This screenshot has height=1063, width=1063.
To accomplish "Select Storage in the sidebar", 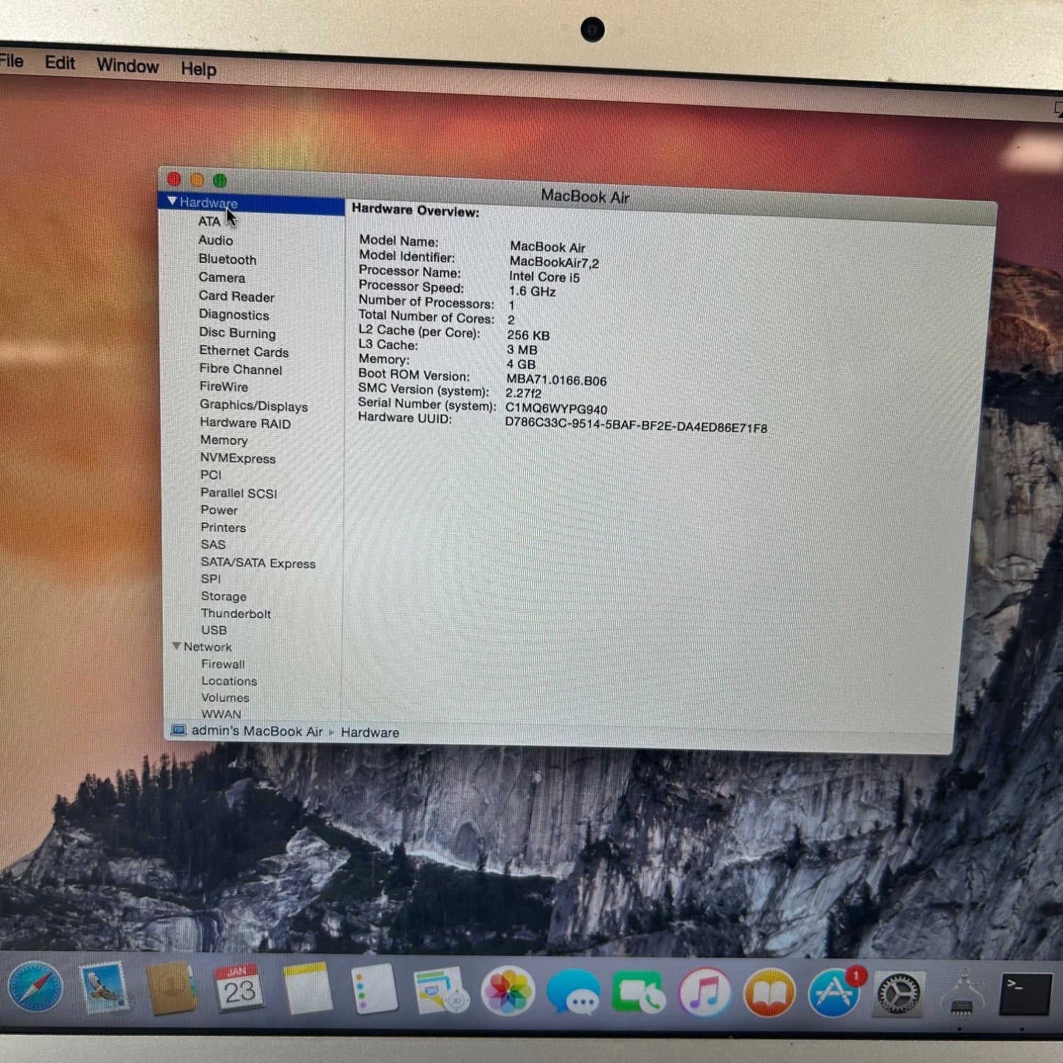I will (224, 597).
